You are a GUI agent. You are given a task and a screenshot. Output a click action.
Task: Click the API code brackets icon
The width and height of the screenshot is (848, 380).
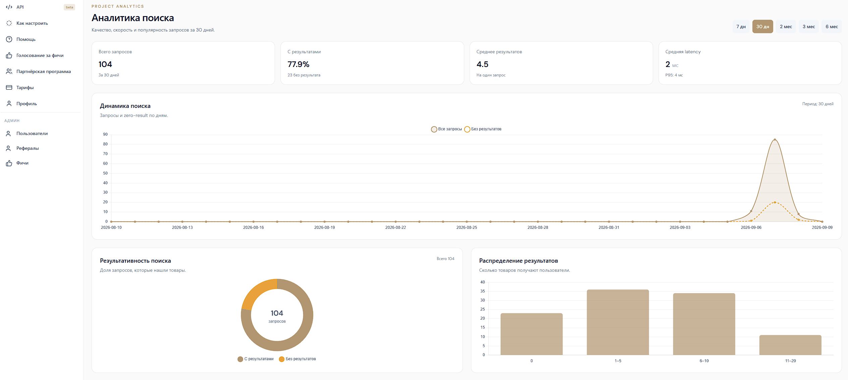tap(9, 7)
